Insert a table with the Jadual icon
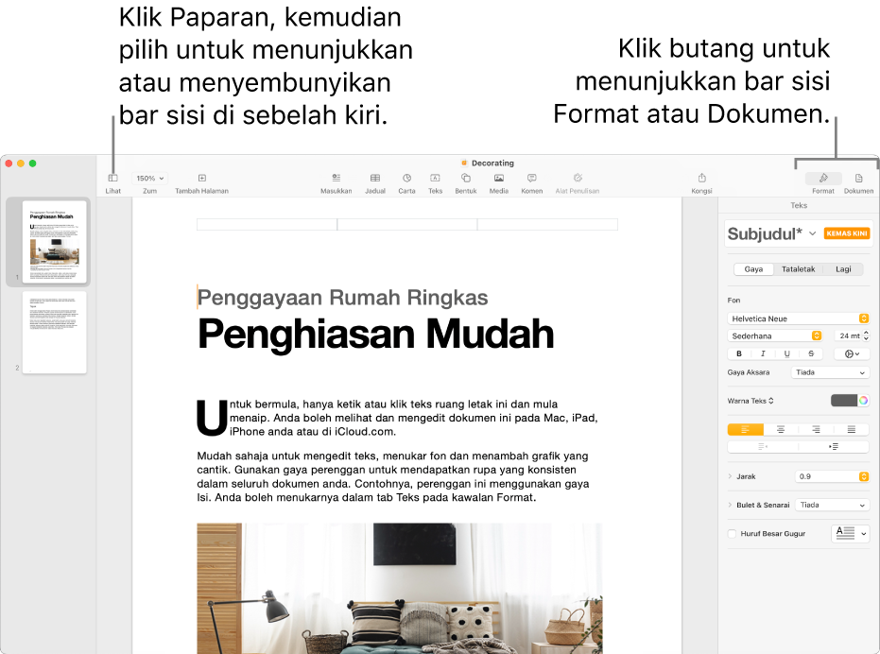880x654 pixels. (x=375, y=178)
